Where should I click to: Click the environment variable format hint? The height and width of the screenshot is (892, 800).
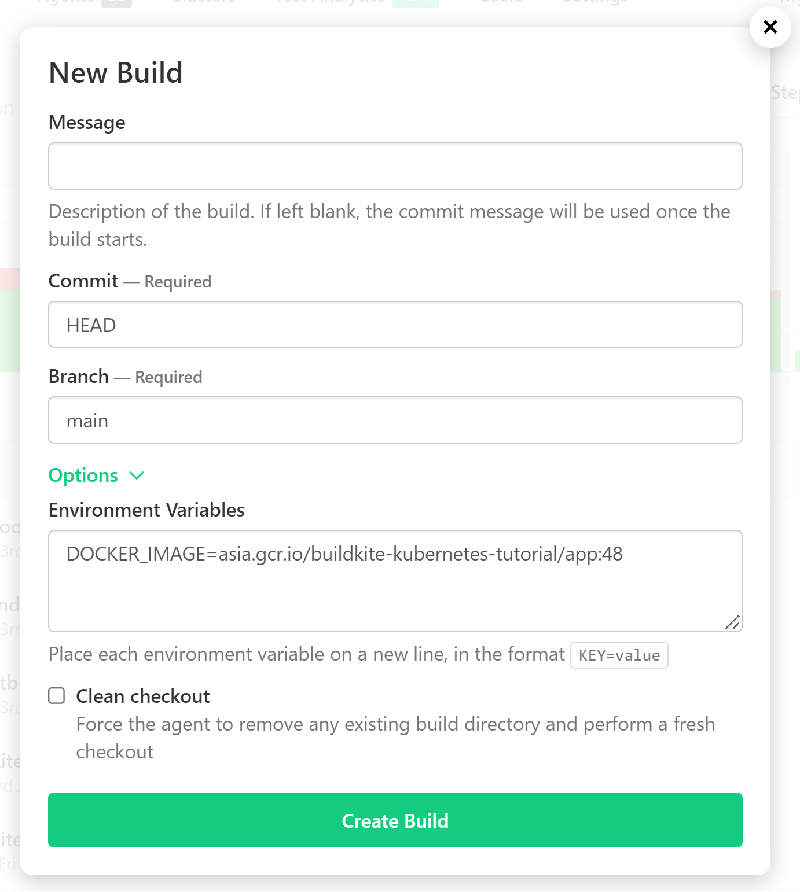point(306,654)
